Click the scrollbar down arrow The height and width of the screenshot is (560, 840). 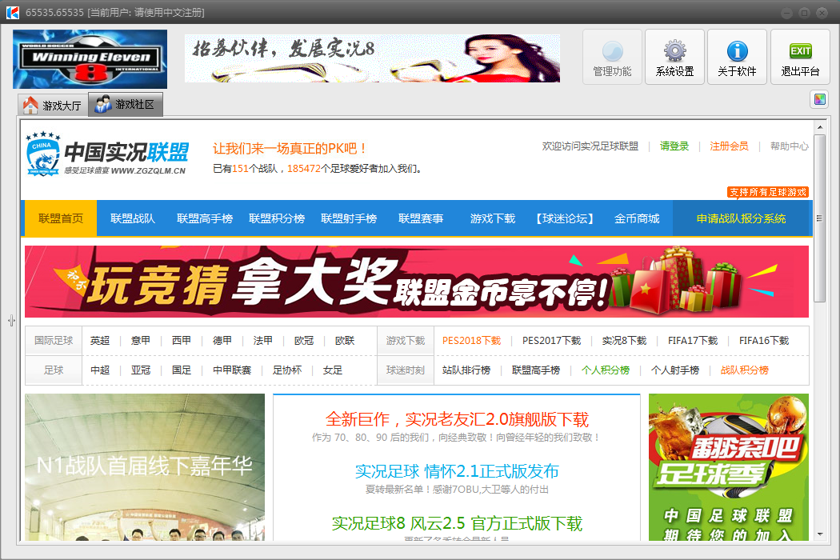point(820,534)
